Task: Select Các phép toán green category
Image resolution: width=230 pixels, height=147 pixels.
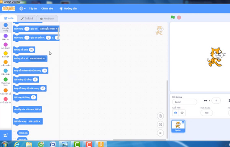Action: coord(6,82)
